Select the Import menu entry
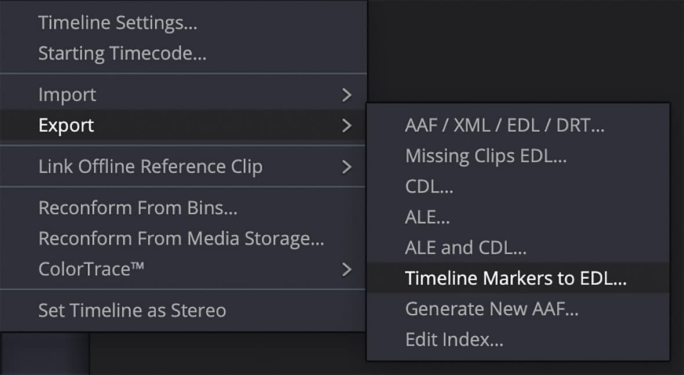This screenshot has height=375, width=684. 67,94
